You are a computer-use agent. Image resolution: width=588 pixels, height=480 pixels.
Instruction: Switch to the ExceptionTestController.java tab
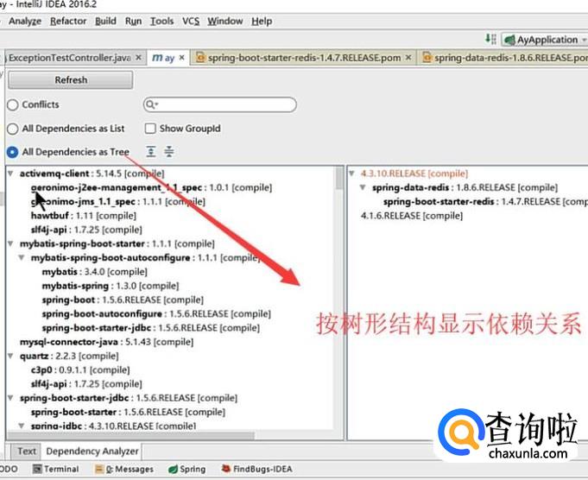pos(70,58)
